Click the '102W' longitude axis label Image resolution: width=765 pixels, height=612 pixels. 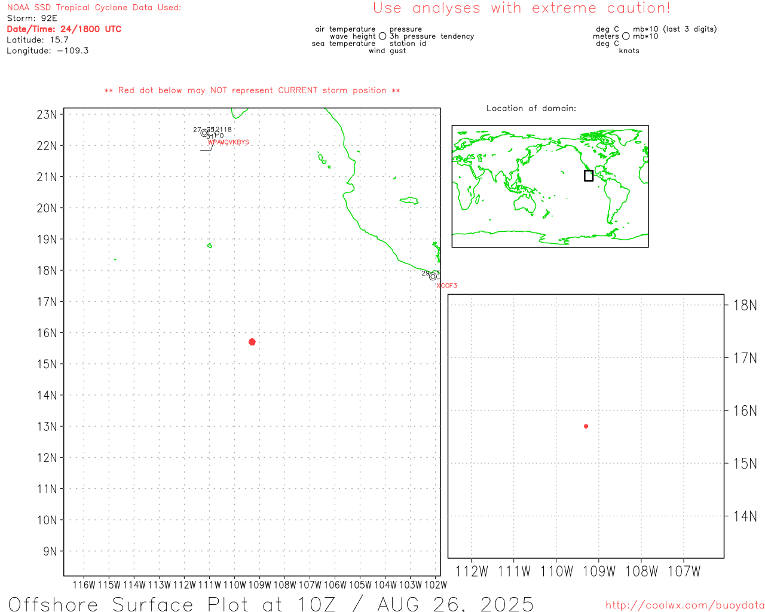435,585
